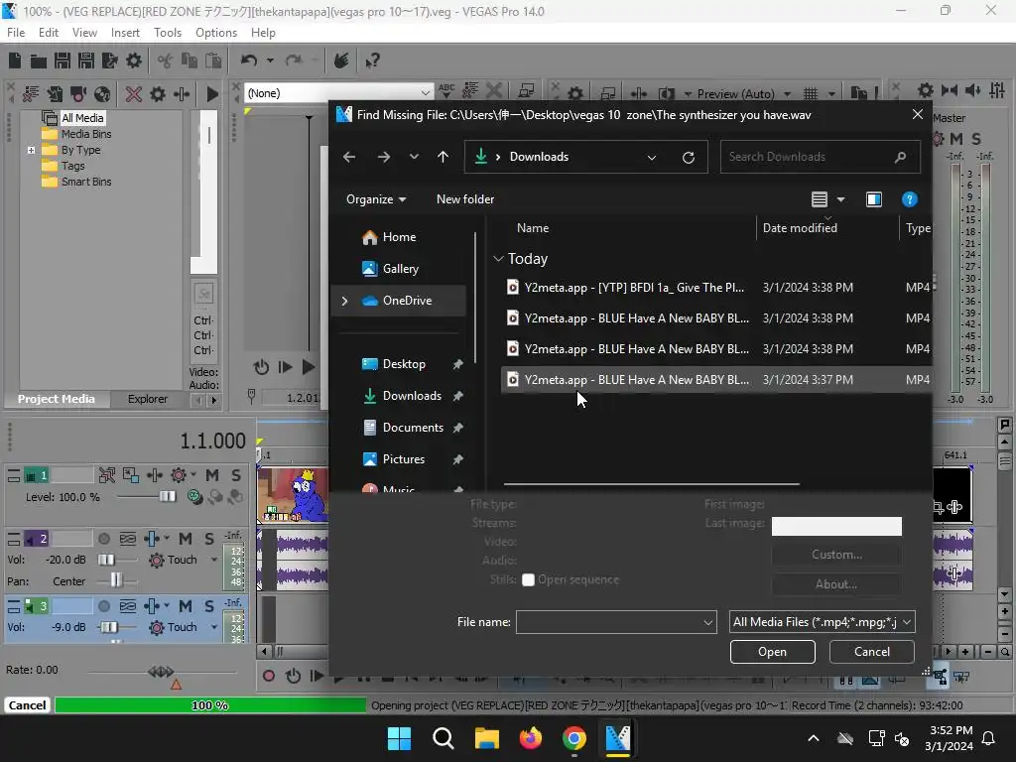Screen dimensions: 1016x762
Task: Open Windows Start menu
Action: (399, 738)
